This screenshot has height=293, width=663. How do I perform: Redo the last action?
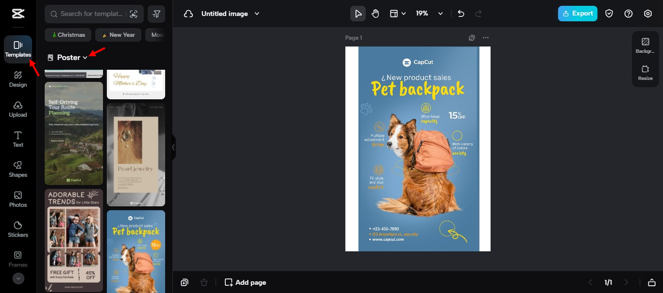pos(478,14)
